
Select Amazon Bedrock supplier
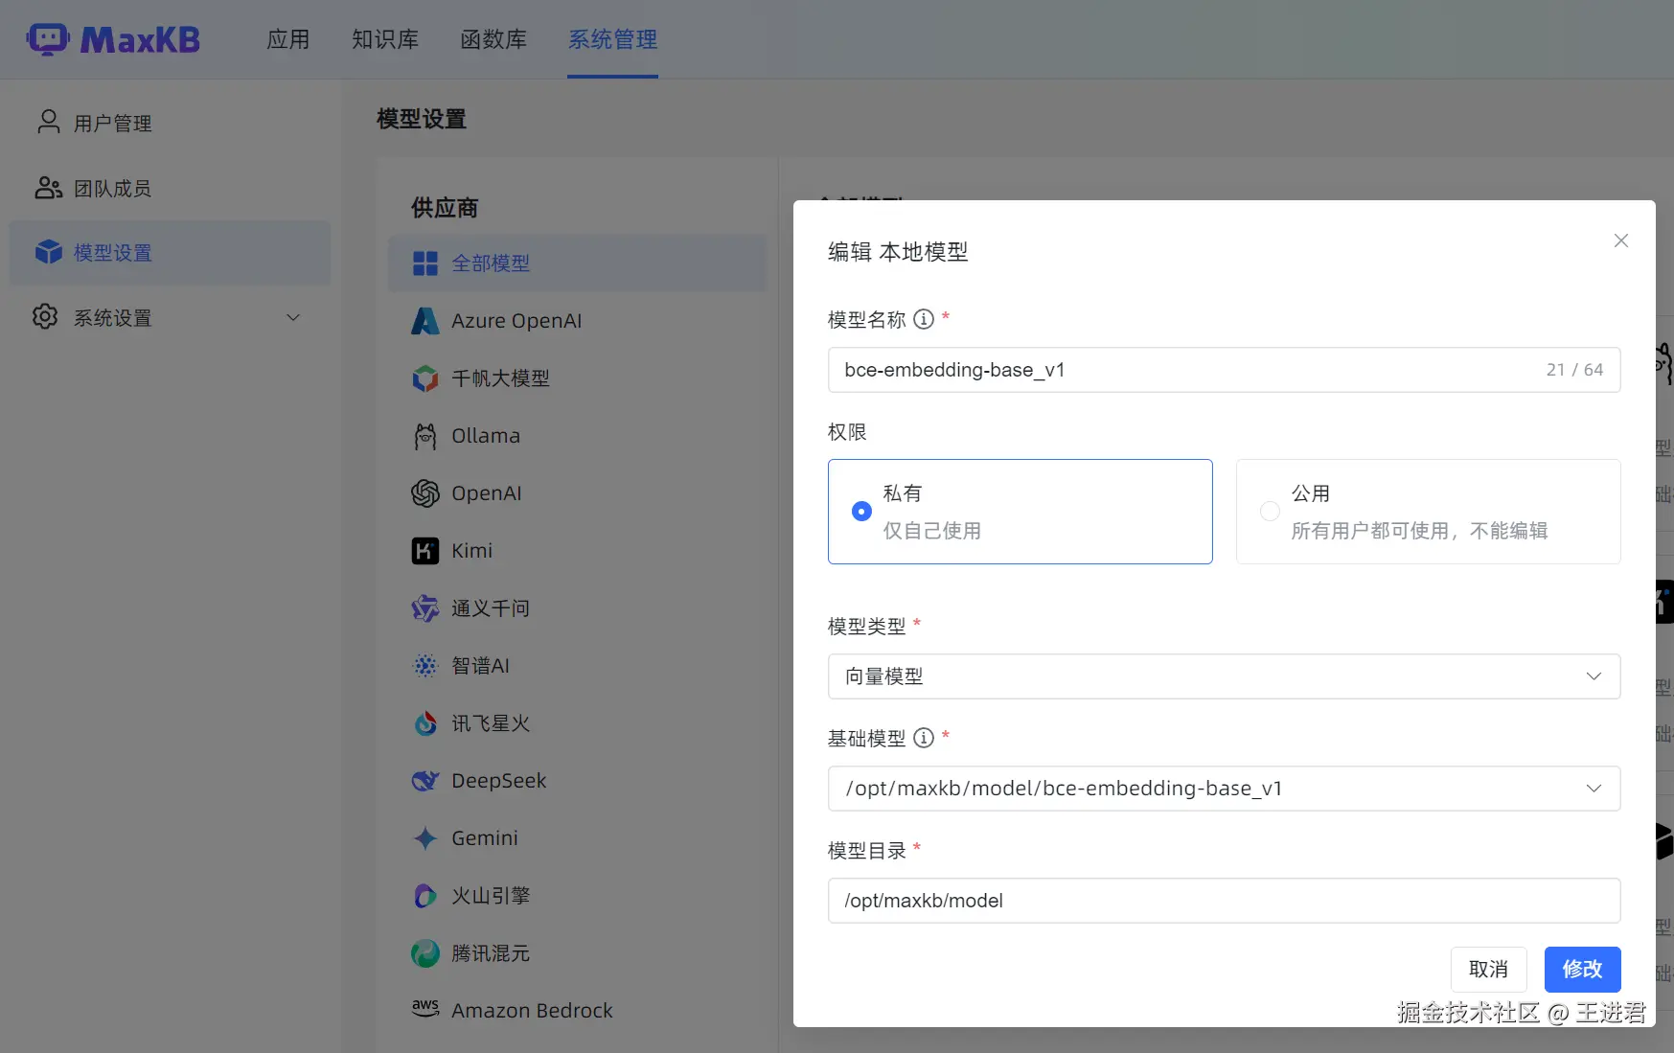[577, 1011]
